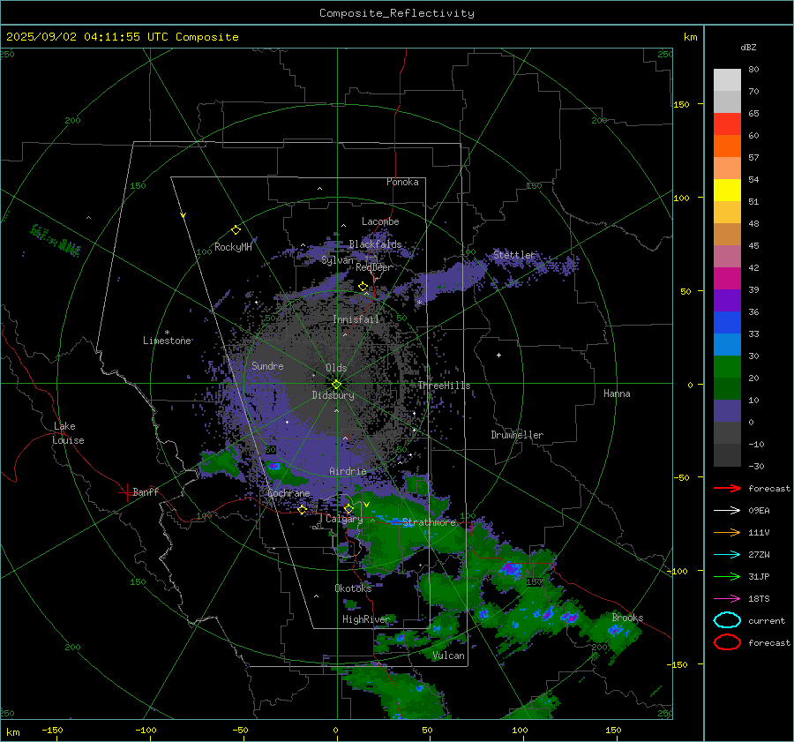Click the Strathmore city label
This screenshot has height=742, width=794.
point(429,522)
